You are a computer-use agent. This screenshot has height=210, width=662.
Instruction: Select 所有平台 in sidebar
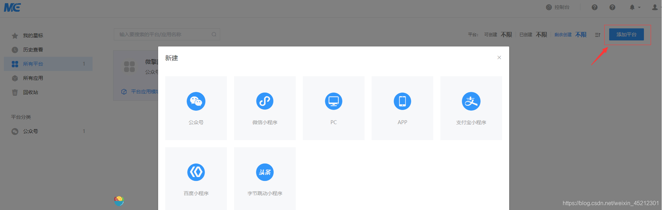(48, 64)
